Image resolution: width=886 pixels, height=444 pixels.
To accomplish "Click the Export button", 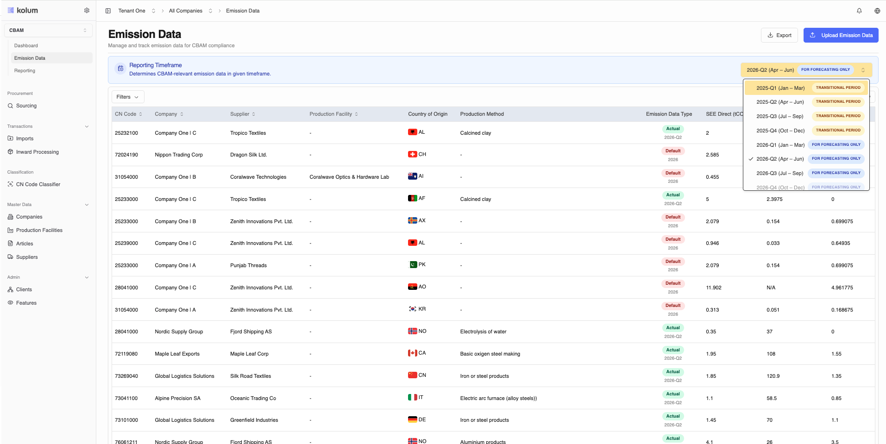I will click(779, 35).
